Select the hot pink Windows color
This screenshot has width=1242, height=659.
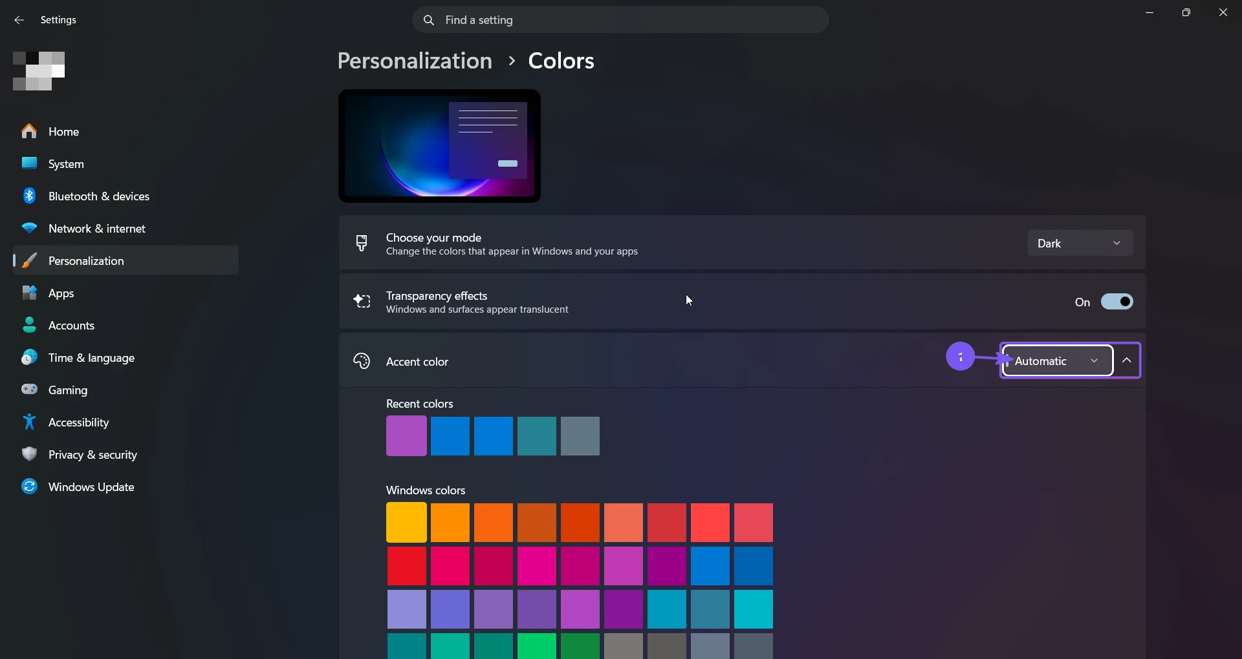click(x=536, y=565)
